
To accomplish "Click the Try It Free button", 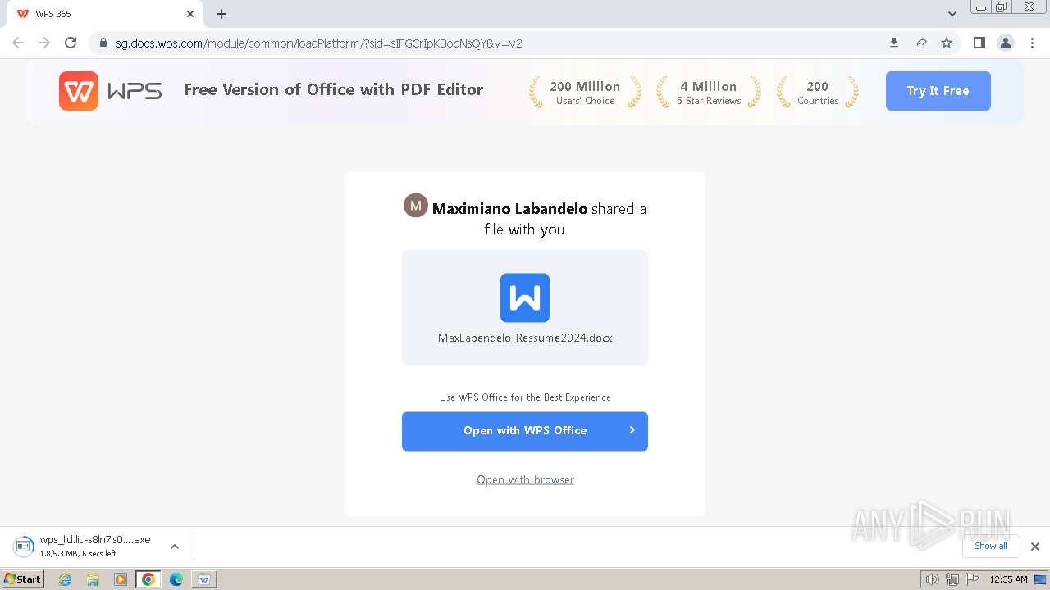I will (938, 91).
